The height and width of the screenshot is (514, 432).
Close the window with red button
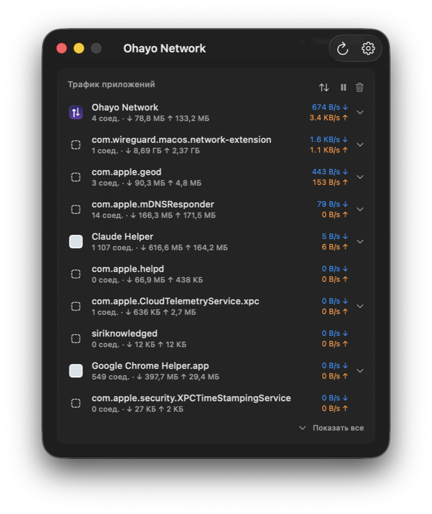pos(62,48)
